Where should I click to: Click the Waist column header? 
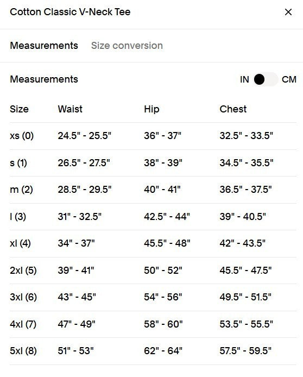tap(70, 109)
